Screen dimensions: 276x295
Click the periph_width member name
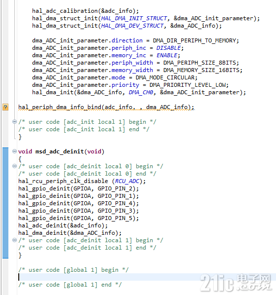pyautogui.click(x=132, y=63)
